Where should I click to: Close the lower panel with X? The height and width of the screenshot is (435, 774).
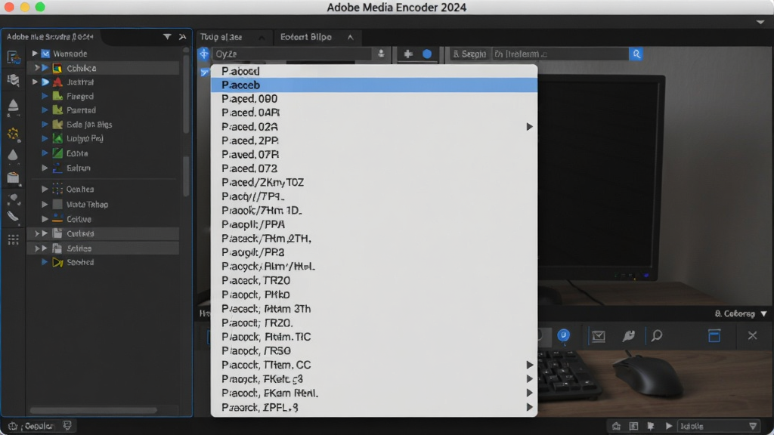(x=752, y=336)
